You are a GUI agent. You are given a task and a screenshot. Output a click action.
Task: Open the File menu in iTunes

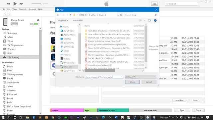click(3, 9)
